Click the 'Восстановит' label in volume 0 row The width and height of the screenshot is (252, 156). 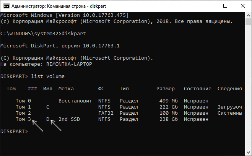75,101
